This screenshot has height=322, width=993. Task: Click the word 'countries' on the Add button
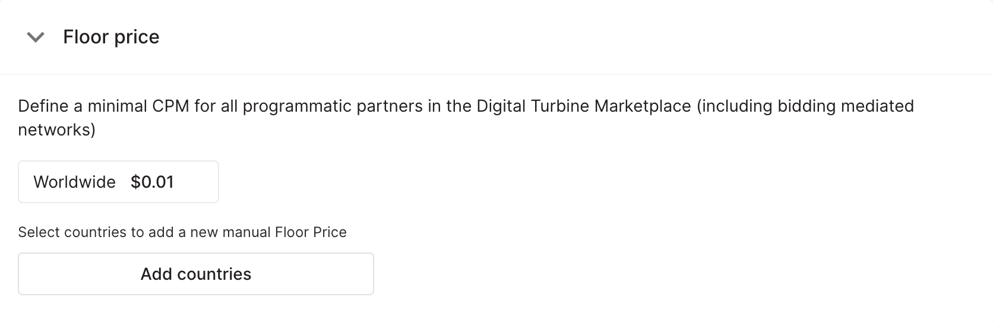pos(214,274)
